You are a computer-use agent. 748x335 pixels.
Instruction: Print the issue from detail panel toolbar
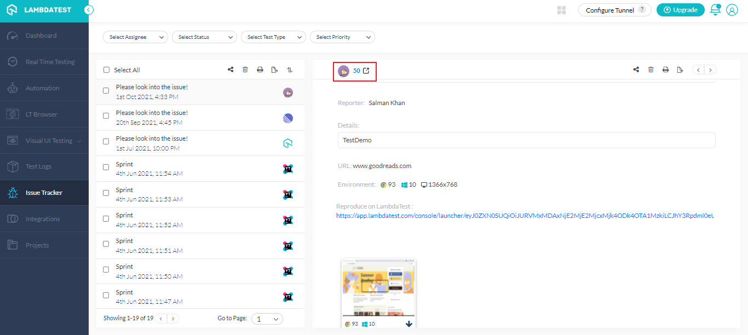665,70
